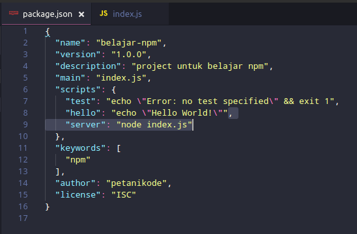Click the "version" key
357x234 pixels.
pyautogui.click(x=78, y=55)
